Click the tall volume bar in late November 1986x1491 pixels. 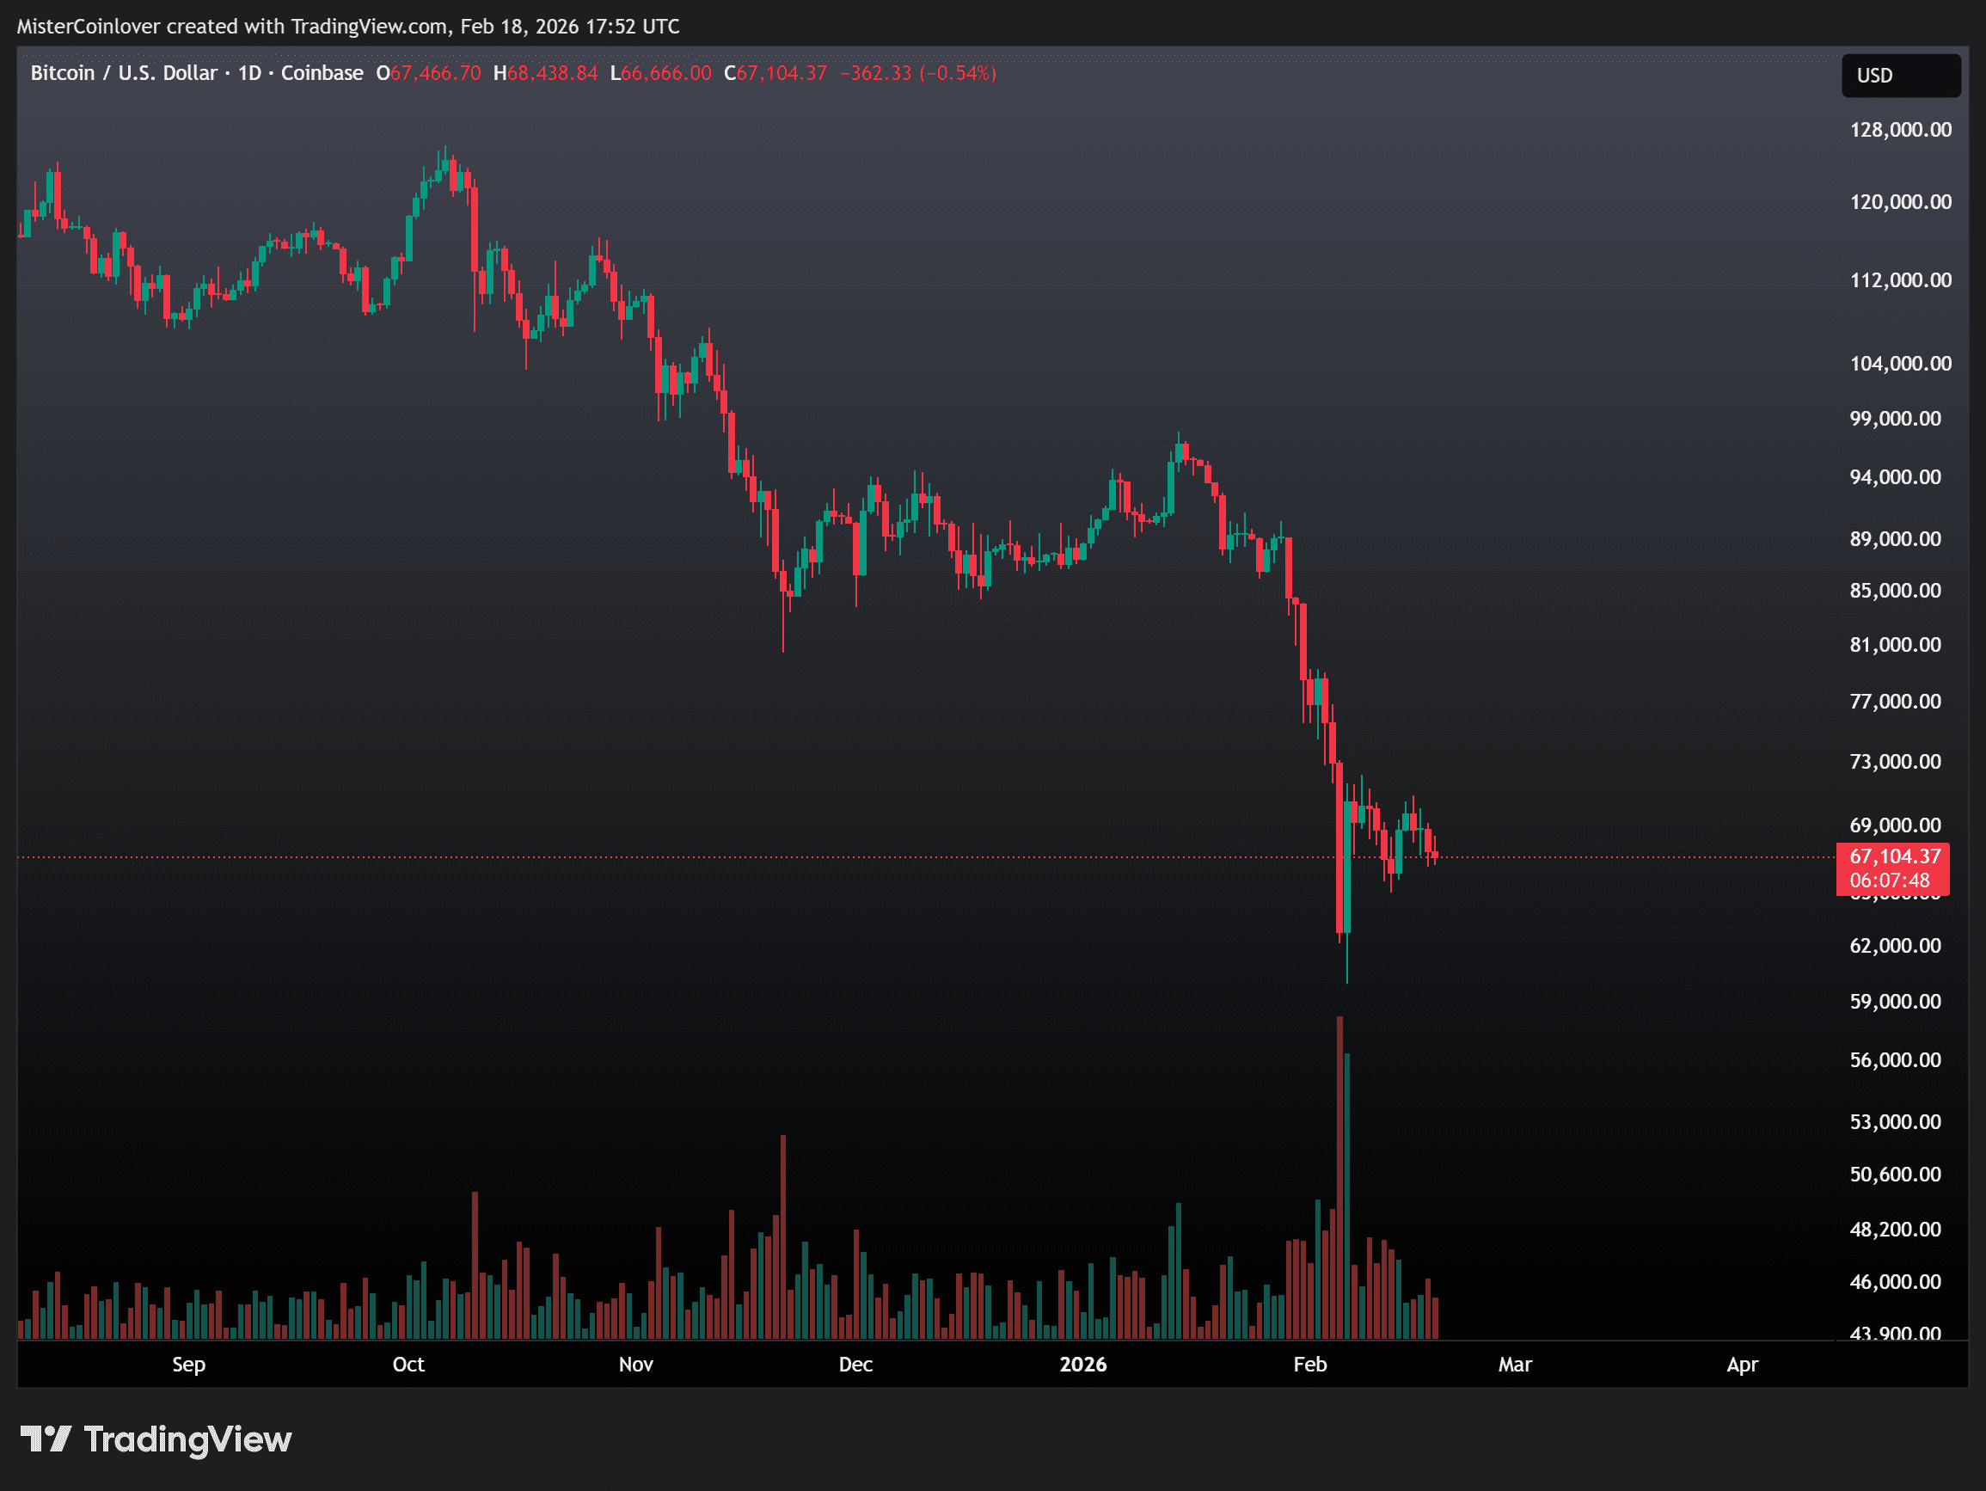coord(783,1240)
